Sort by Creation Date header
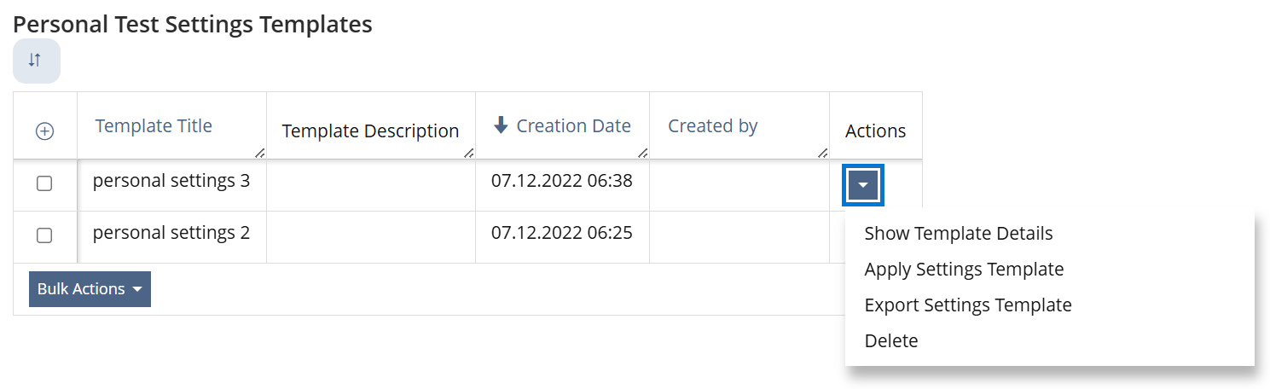 [573, 126]
